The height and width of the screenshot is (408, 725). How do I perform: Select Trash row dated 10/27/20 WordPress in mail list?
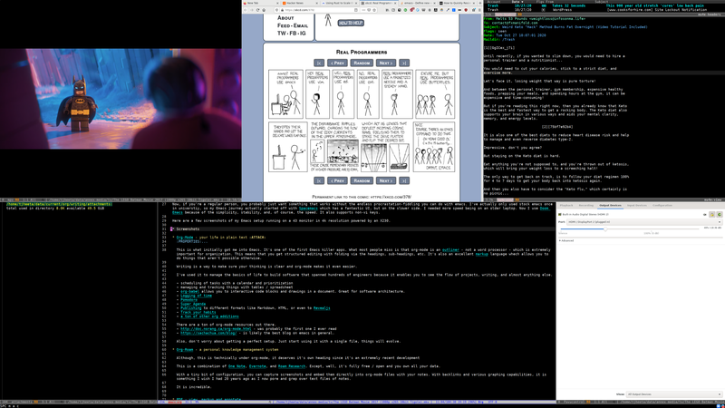[x=604, y=10]
